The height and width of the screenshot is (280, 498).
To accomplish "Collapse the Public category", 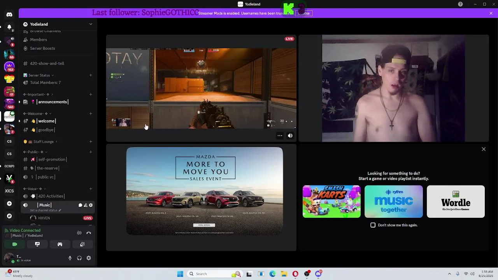I will pos(35,152).
